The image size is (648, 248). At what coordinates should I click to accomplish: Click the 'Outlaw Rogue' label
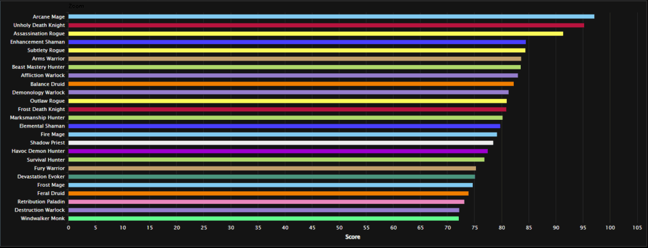[47, 101]
